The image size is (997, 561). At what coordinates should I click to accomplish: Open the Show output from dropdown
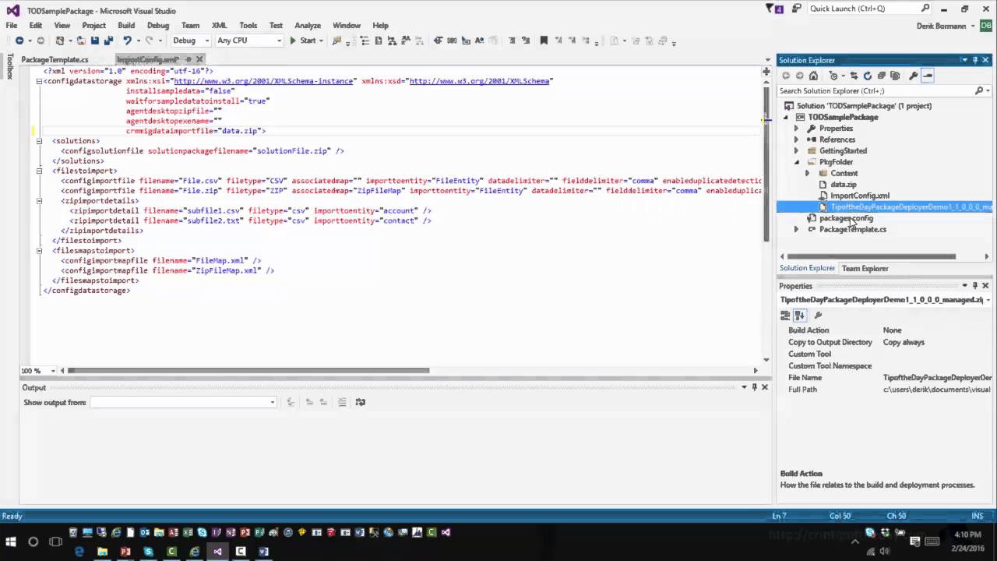point(183,402)
